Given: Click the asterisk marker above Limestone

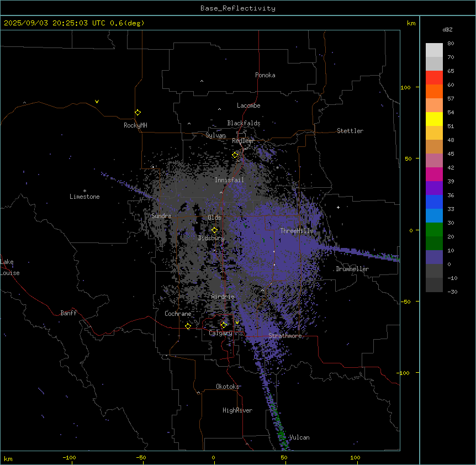Looking at the screenshot, I should coord(84,191).
